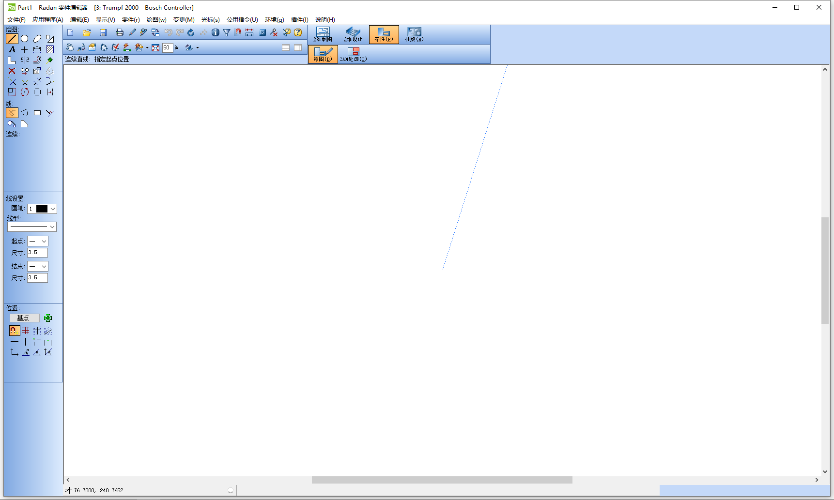The width and height of the screenshot is (834, 500).
Task: Open the 编辑(E) menu
Action: [x=79, y=20]
